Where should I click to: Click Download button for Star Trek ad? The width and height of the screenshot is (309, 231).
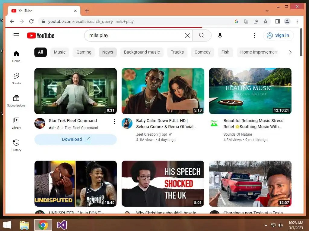[x=75, y=140]
